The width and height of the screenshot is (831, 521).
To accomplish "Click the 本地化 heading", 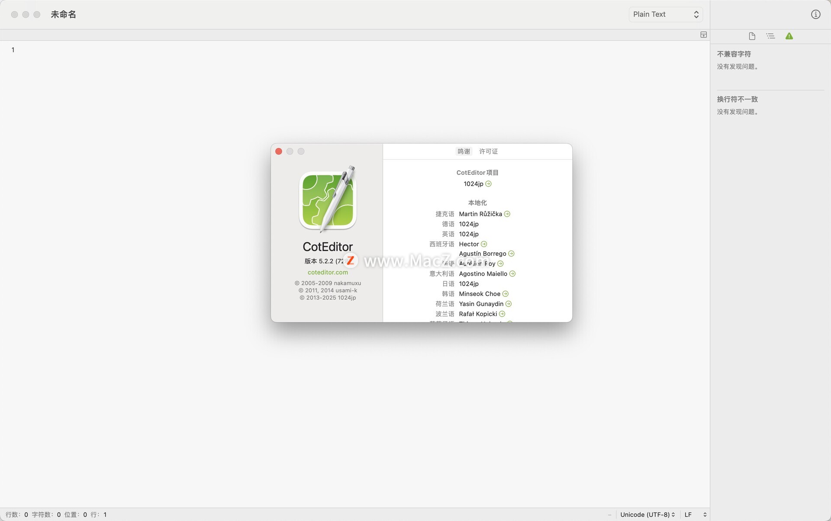I will click(477, 203).
